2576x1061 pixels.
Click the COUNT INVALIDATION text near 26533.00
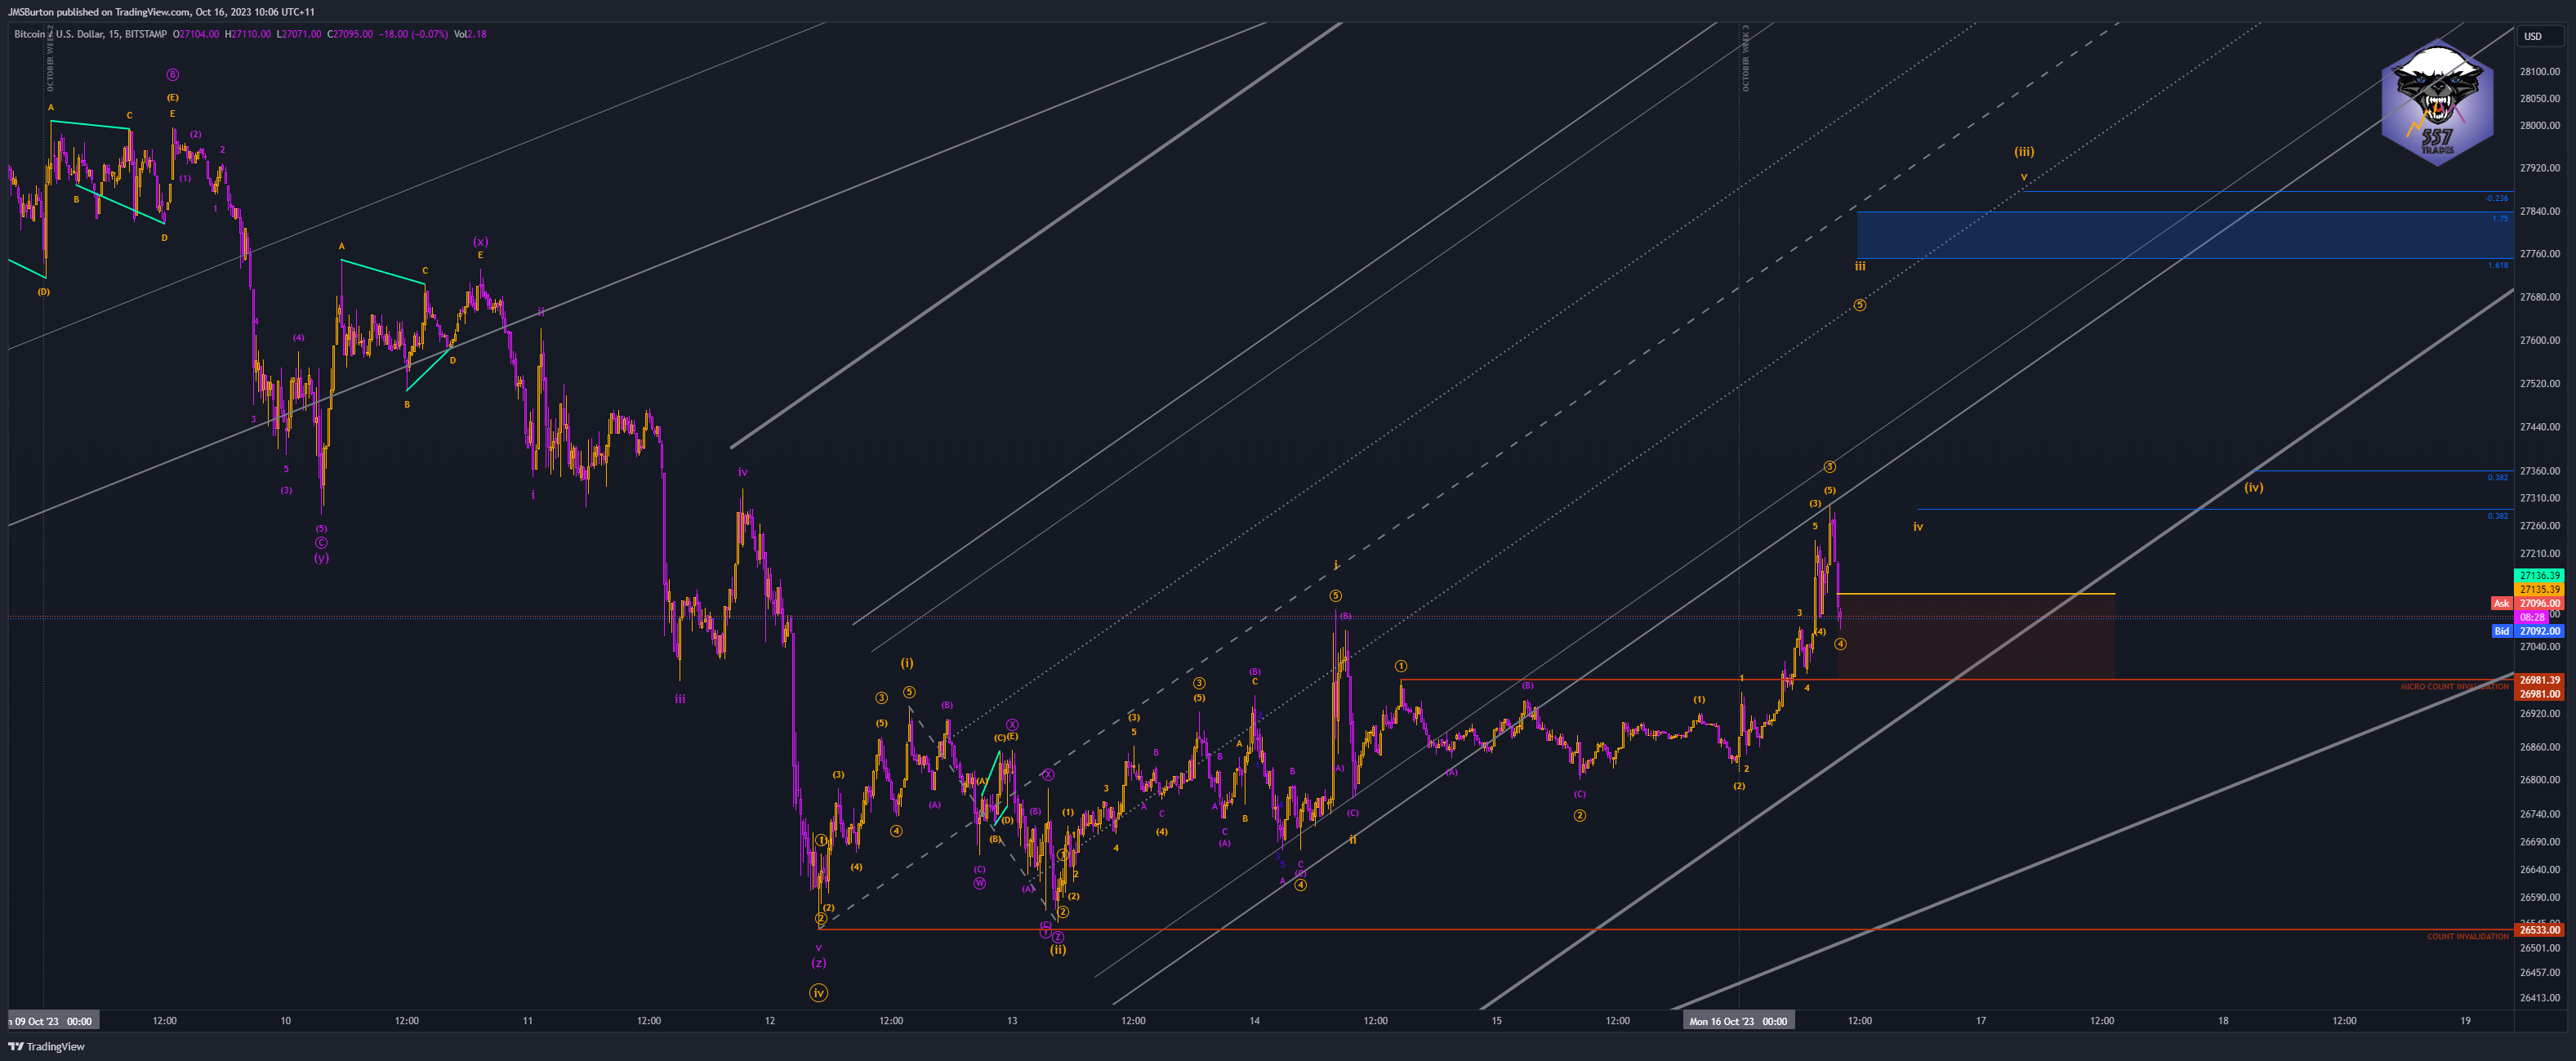point(2467,937)
